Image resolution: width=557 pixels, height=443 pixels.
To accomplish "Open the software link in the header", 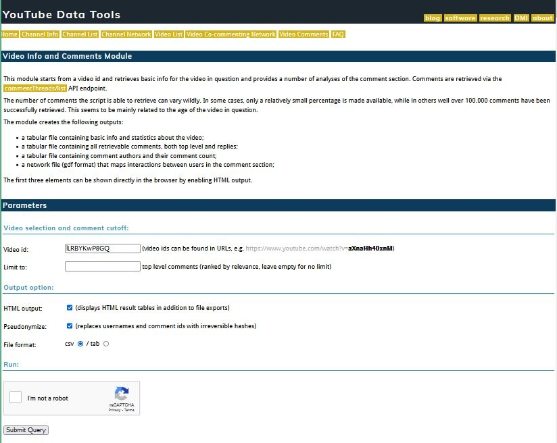I will (x=460, y=19).
